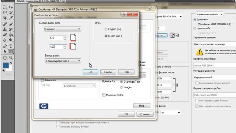Open the Цветом управляет принтер dropdown
This screenshot has height=133, width=236.
pyautogui.click(x=215, y=44)
